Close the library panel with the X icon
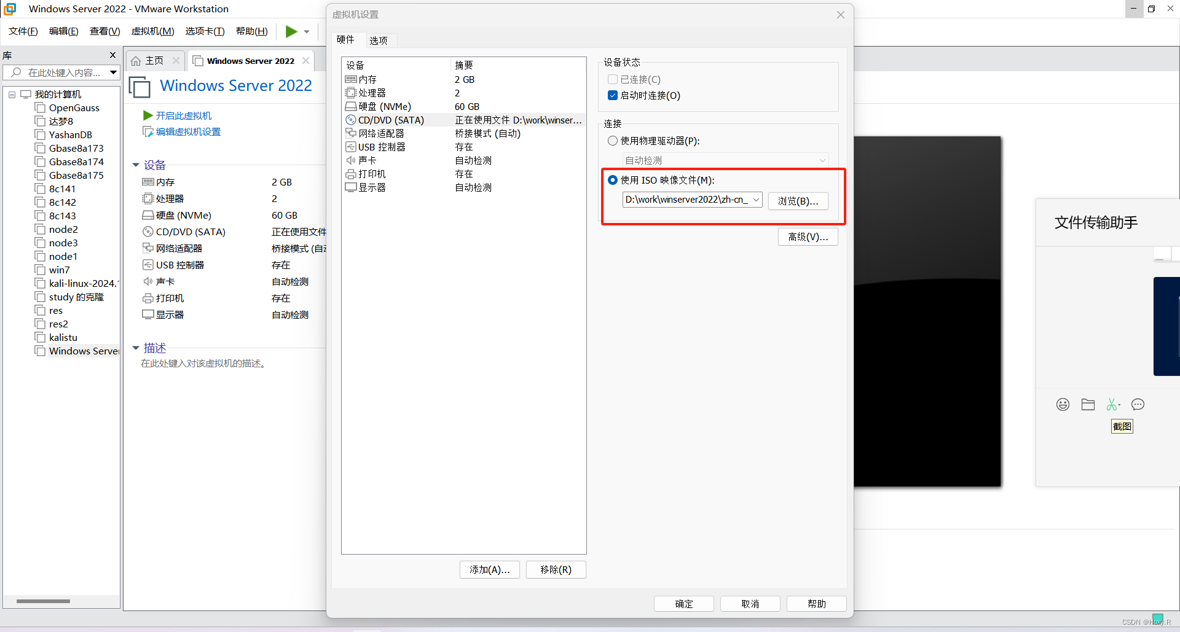Viewport: 1180px width, 632px height. tap(112, 55)
